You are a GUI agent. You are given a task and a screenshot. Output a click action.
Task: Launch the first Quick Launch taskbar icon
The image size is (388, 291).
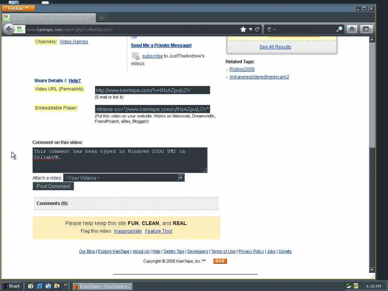click(31, 286)
